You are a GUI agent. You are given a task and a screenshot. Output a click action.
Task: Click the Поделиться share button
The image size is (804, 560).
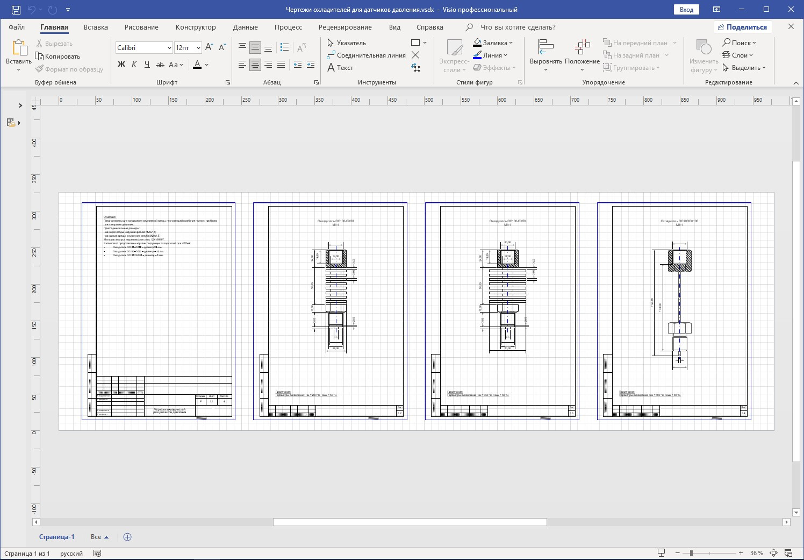click(743, 27)
